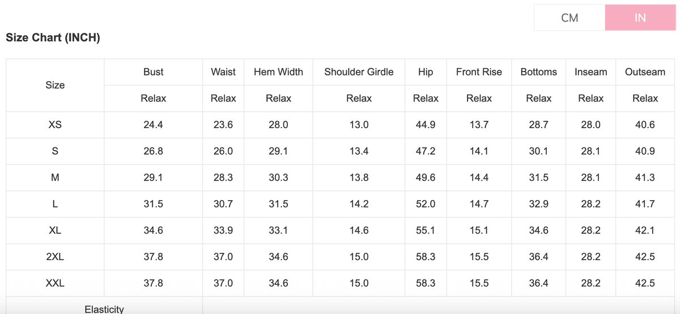This screenshot has width=680, height=314.
Task: Click the Waist column header
Action: tap(223, 72)
